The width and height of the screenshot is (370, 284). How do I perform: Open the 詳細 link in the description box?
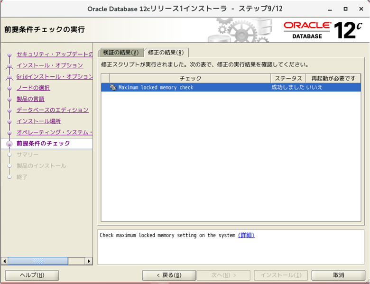pyautogui.click(x=246, y=235)
